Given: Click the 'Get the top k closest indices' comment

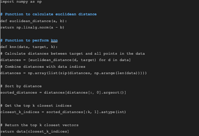Looking at the screenshot, I should pyautogui.click(x=38, y=106).
